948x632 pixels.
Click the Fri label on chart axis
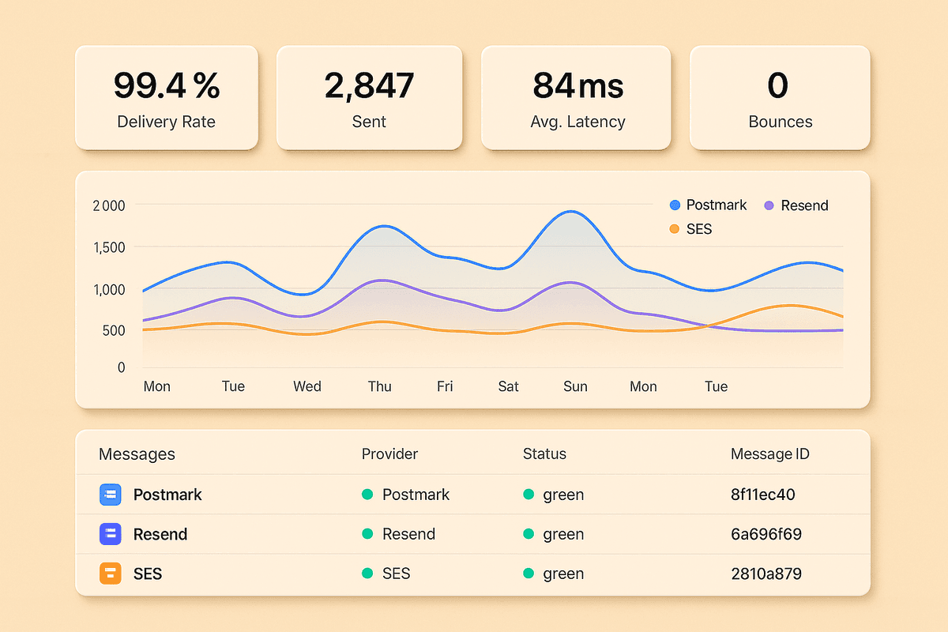(x=445, y=386)
